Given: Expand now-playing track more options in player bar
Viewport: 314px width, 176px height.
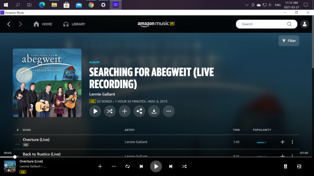Looking at the screenshot, I should pyautogui.click(x=114, y=167).
